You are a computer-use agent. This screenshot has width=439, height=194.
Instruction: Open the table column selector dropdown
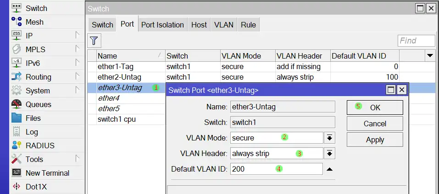click(430, 56)
